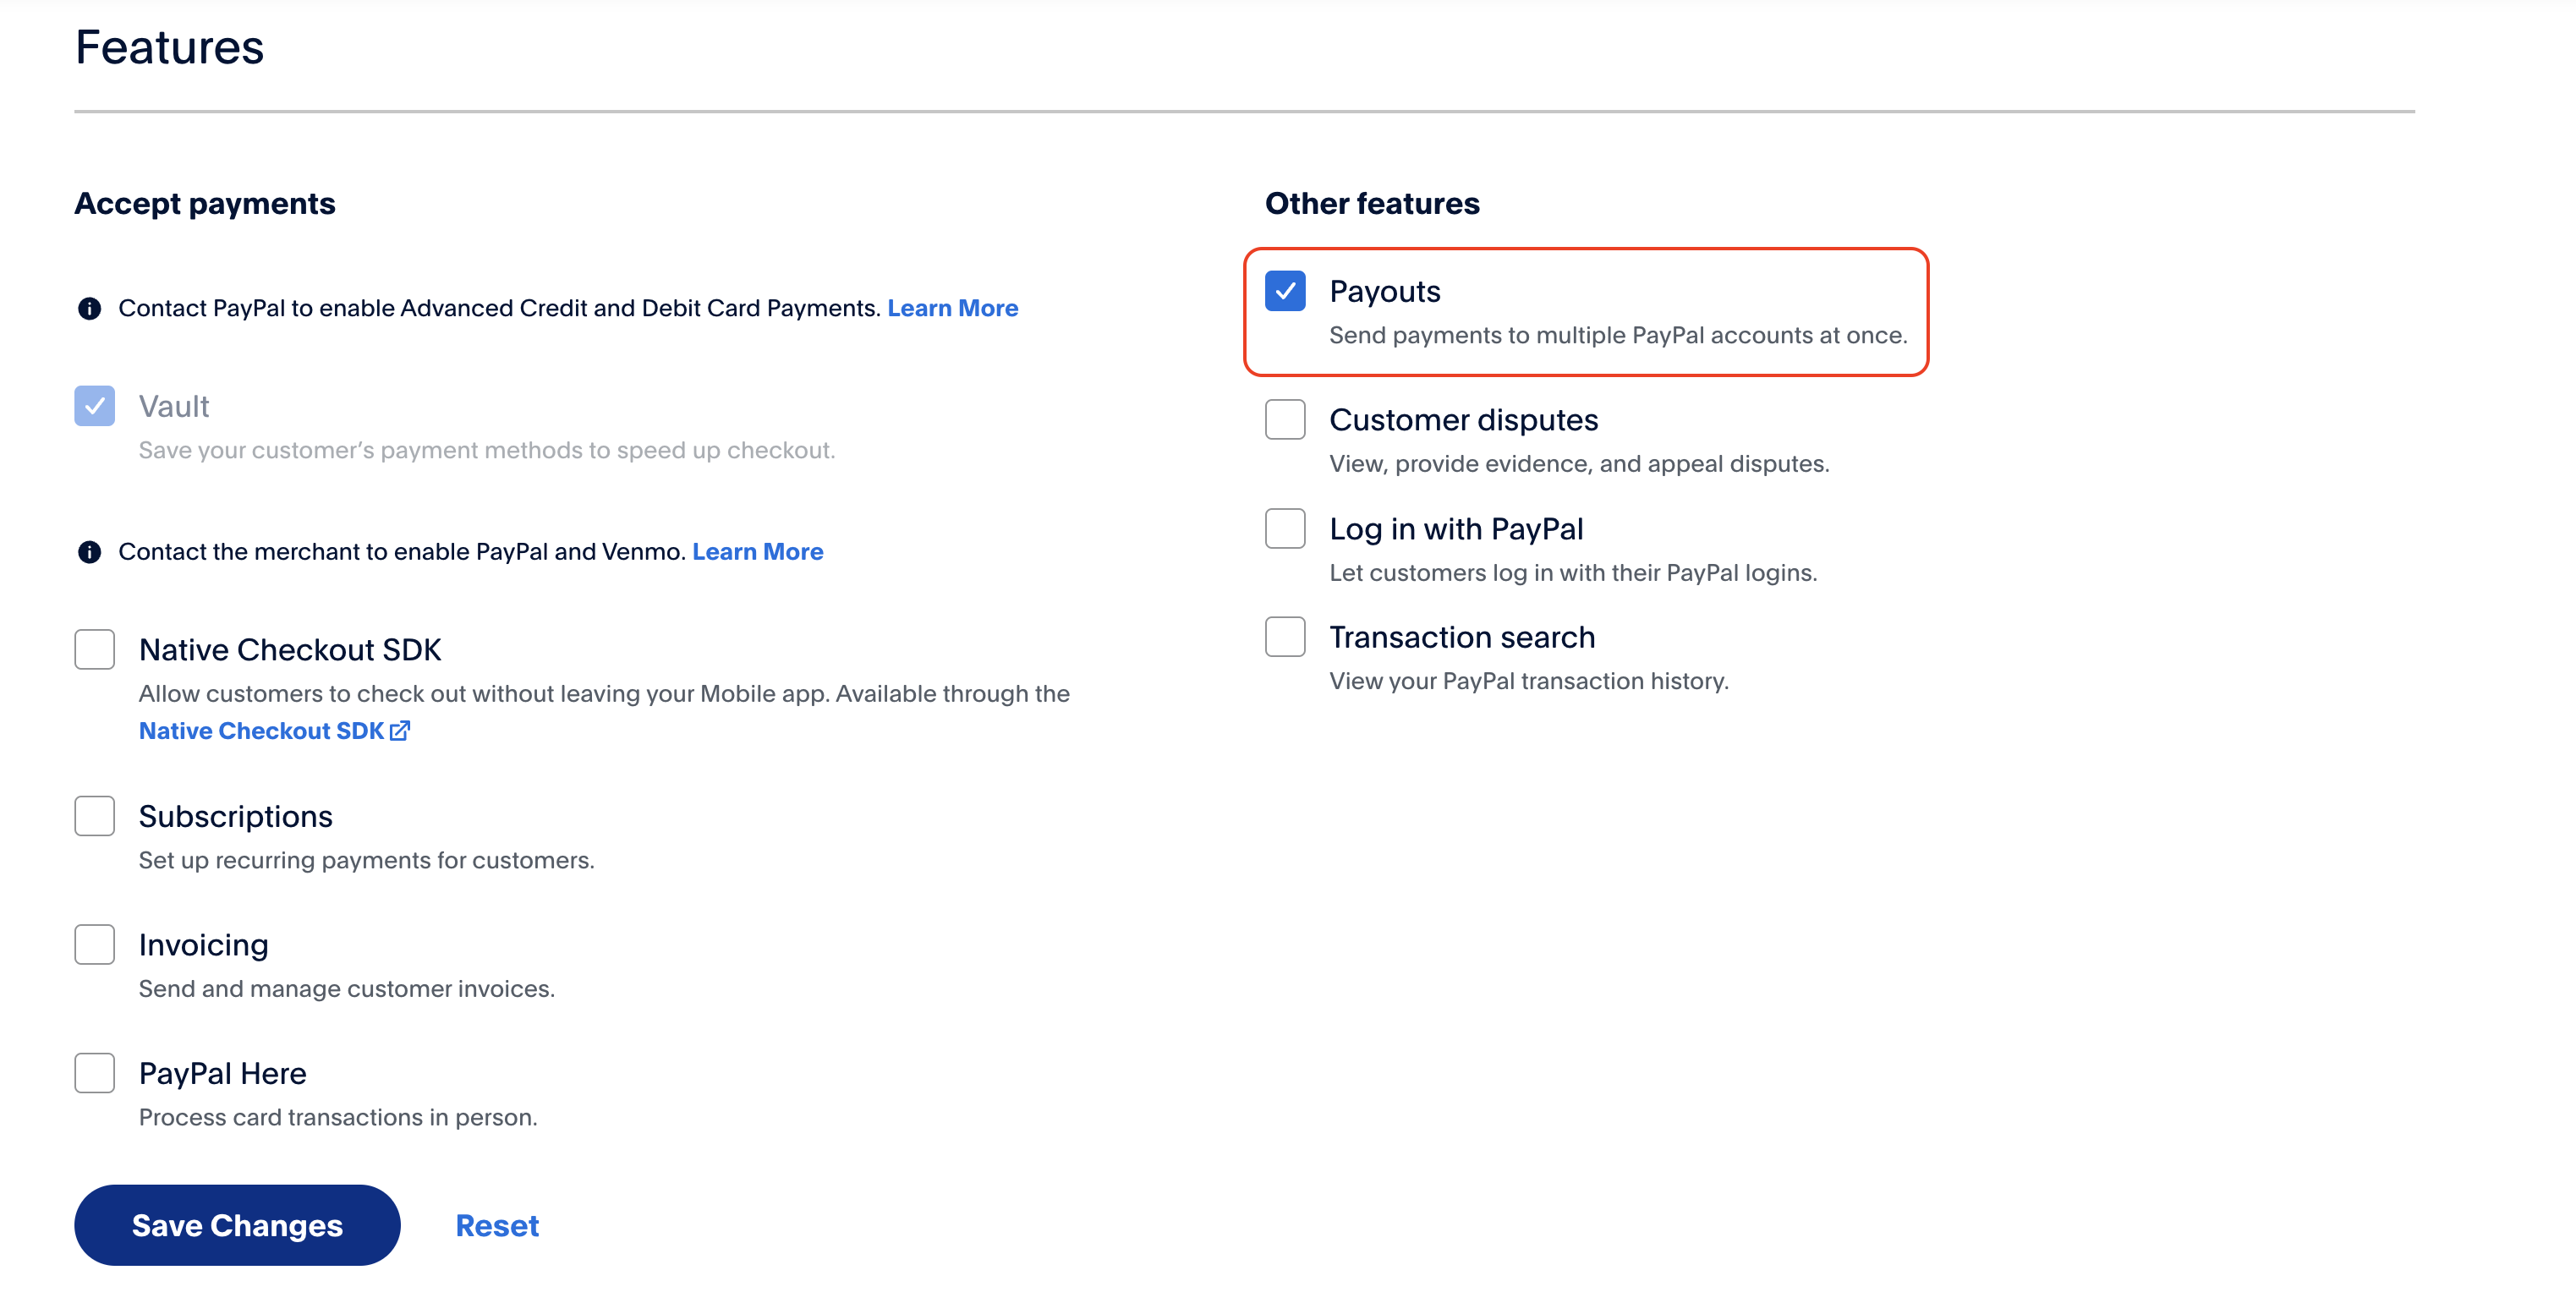The image size is (2576, 1314).
Task: Click the Features page title
Action: [x=169, y=47]
